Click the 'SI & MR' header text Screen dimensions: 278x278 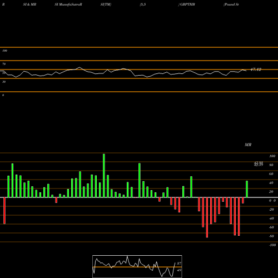point(29,4)
